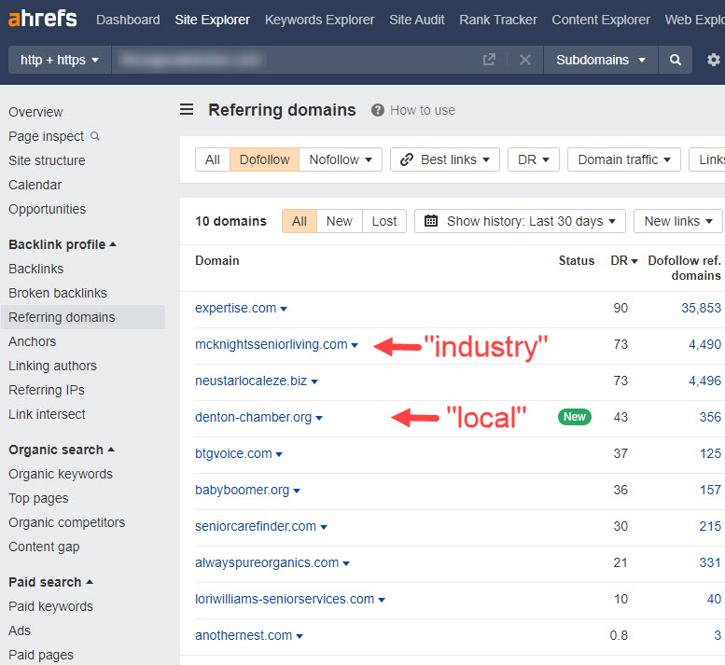725x665 pixels.
Task: Open Overview in sidebar
Action: (35, 112)
